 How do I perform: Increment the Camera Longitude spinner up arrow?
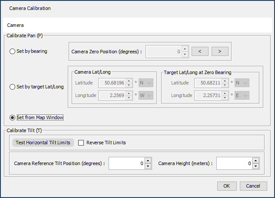[129, 94]
